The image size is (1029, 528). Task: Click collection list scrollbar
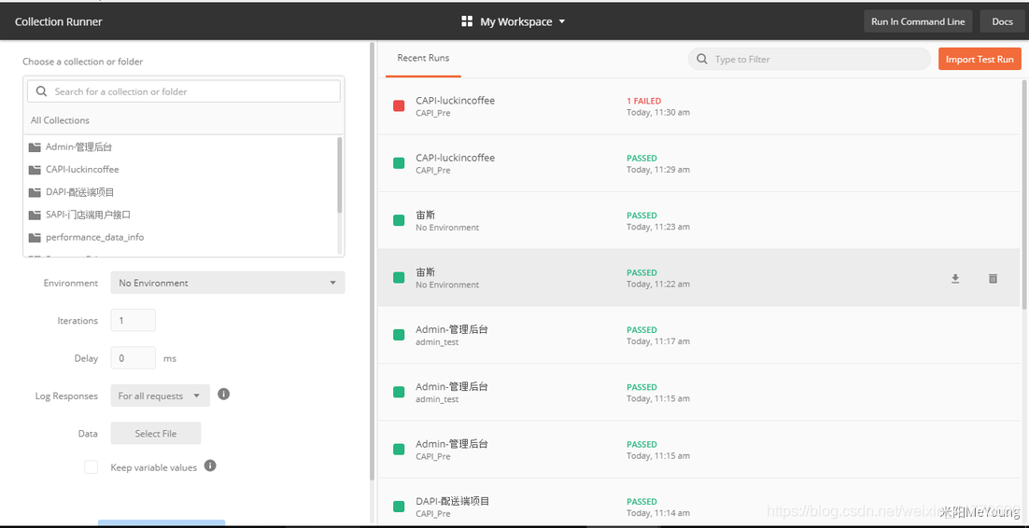[339, 175]
